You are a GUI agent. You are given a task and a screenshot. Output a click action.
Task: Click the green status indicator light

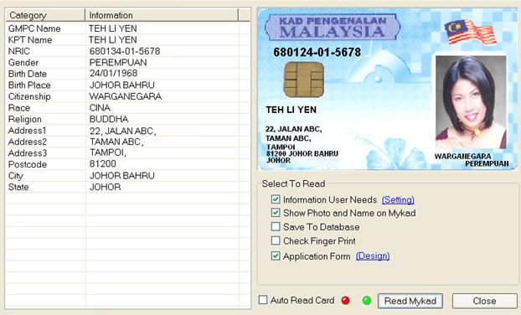pyautogui.click(x=367, y=301)
